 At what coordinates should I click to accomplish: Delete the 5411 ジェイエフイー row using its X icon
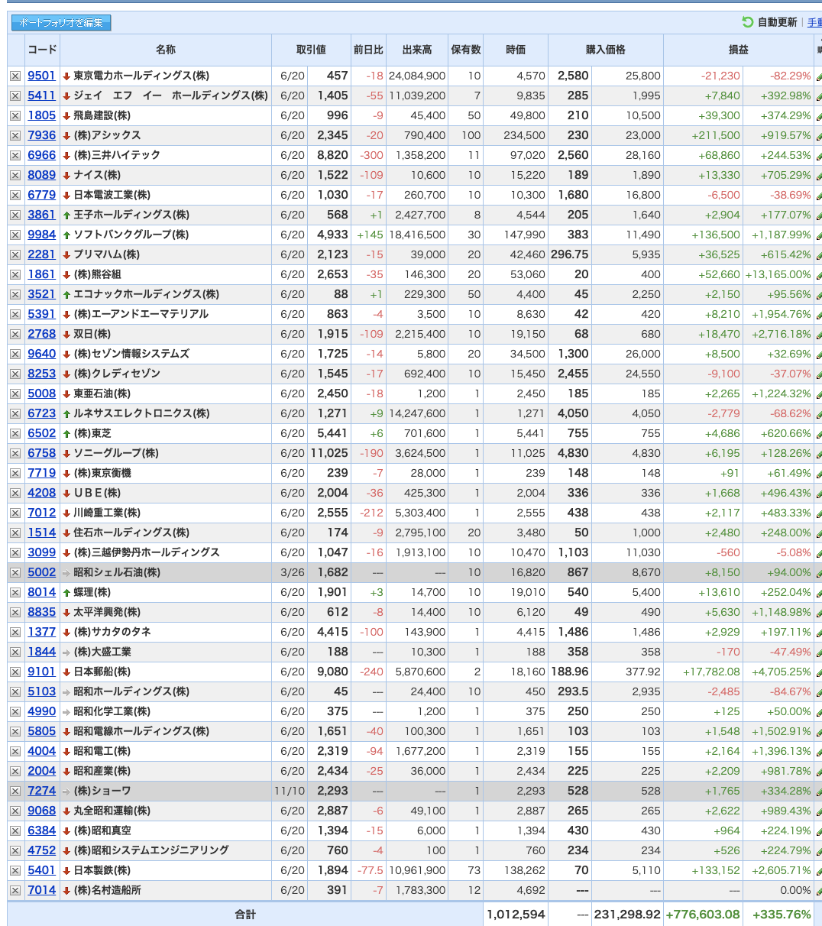point(15,96)
